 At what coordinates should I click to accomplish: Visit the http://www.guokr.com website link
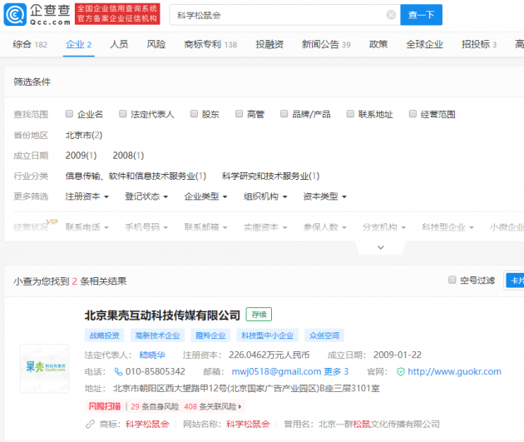coord(454,371)
